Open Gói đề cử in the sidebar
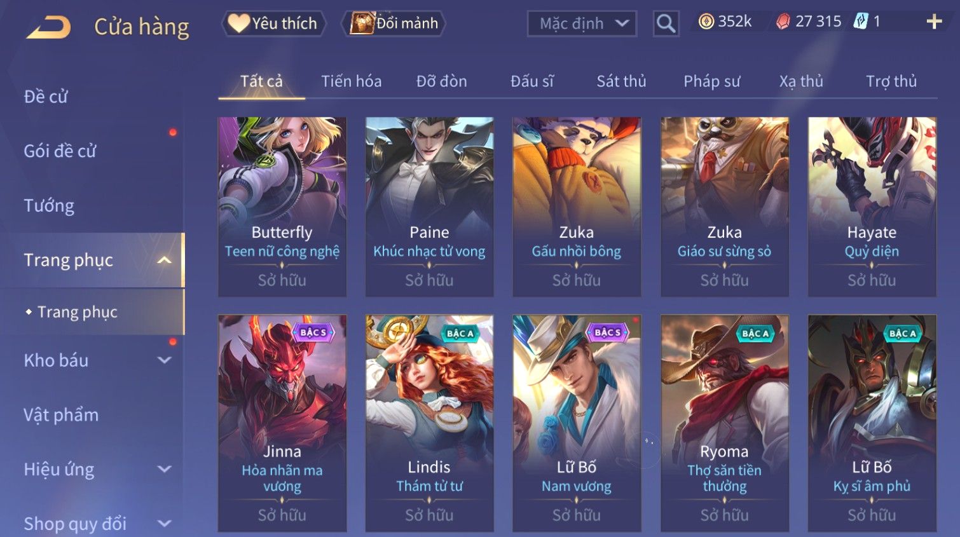The width and height of the screenshot is (960, 537). point(60,151)
